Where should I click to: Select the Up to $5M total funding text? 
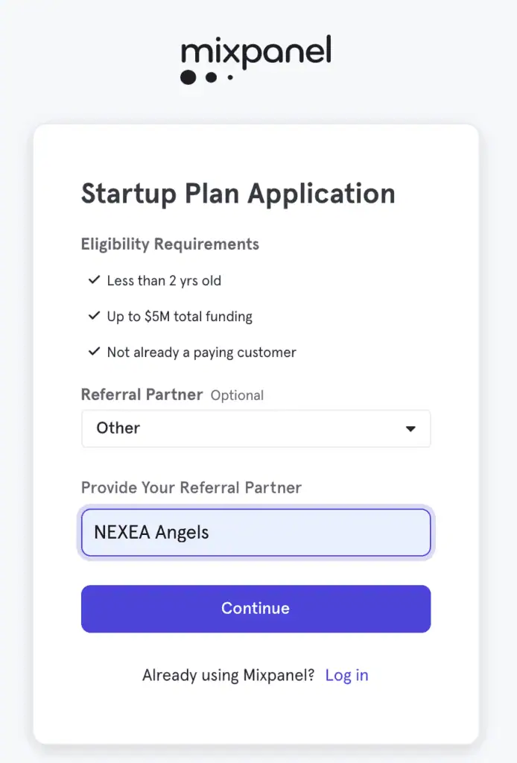[180, 317]
